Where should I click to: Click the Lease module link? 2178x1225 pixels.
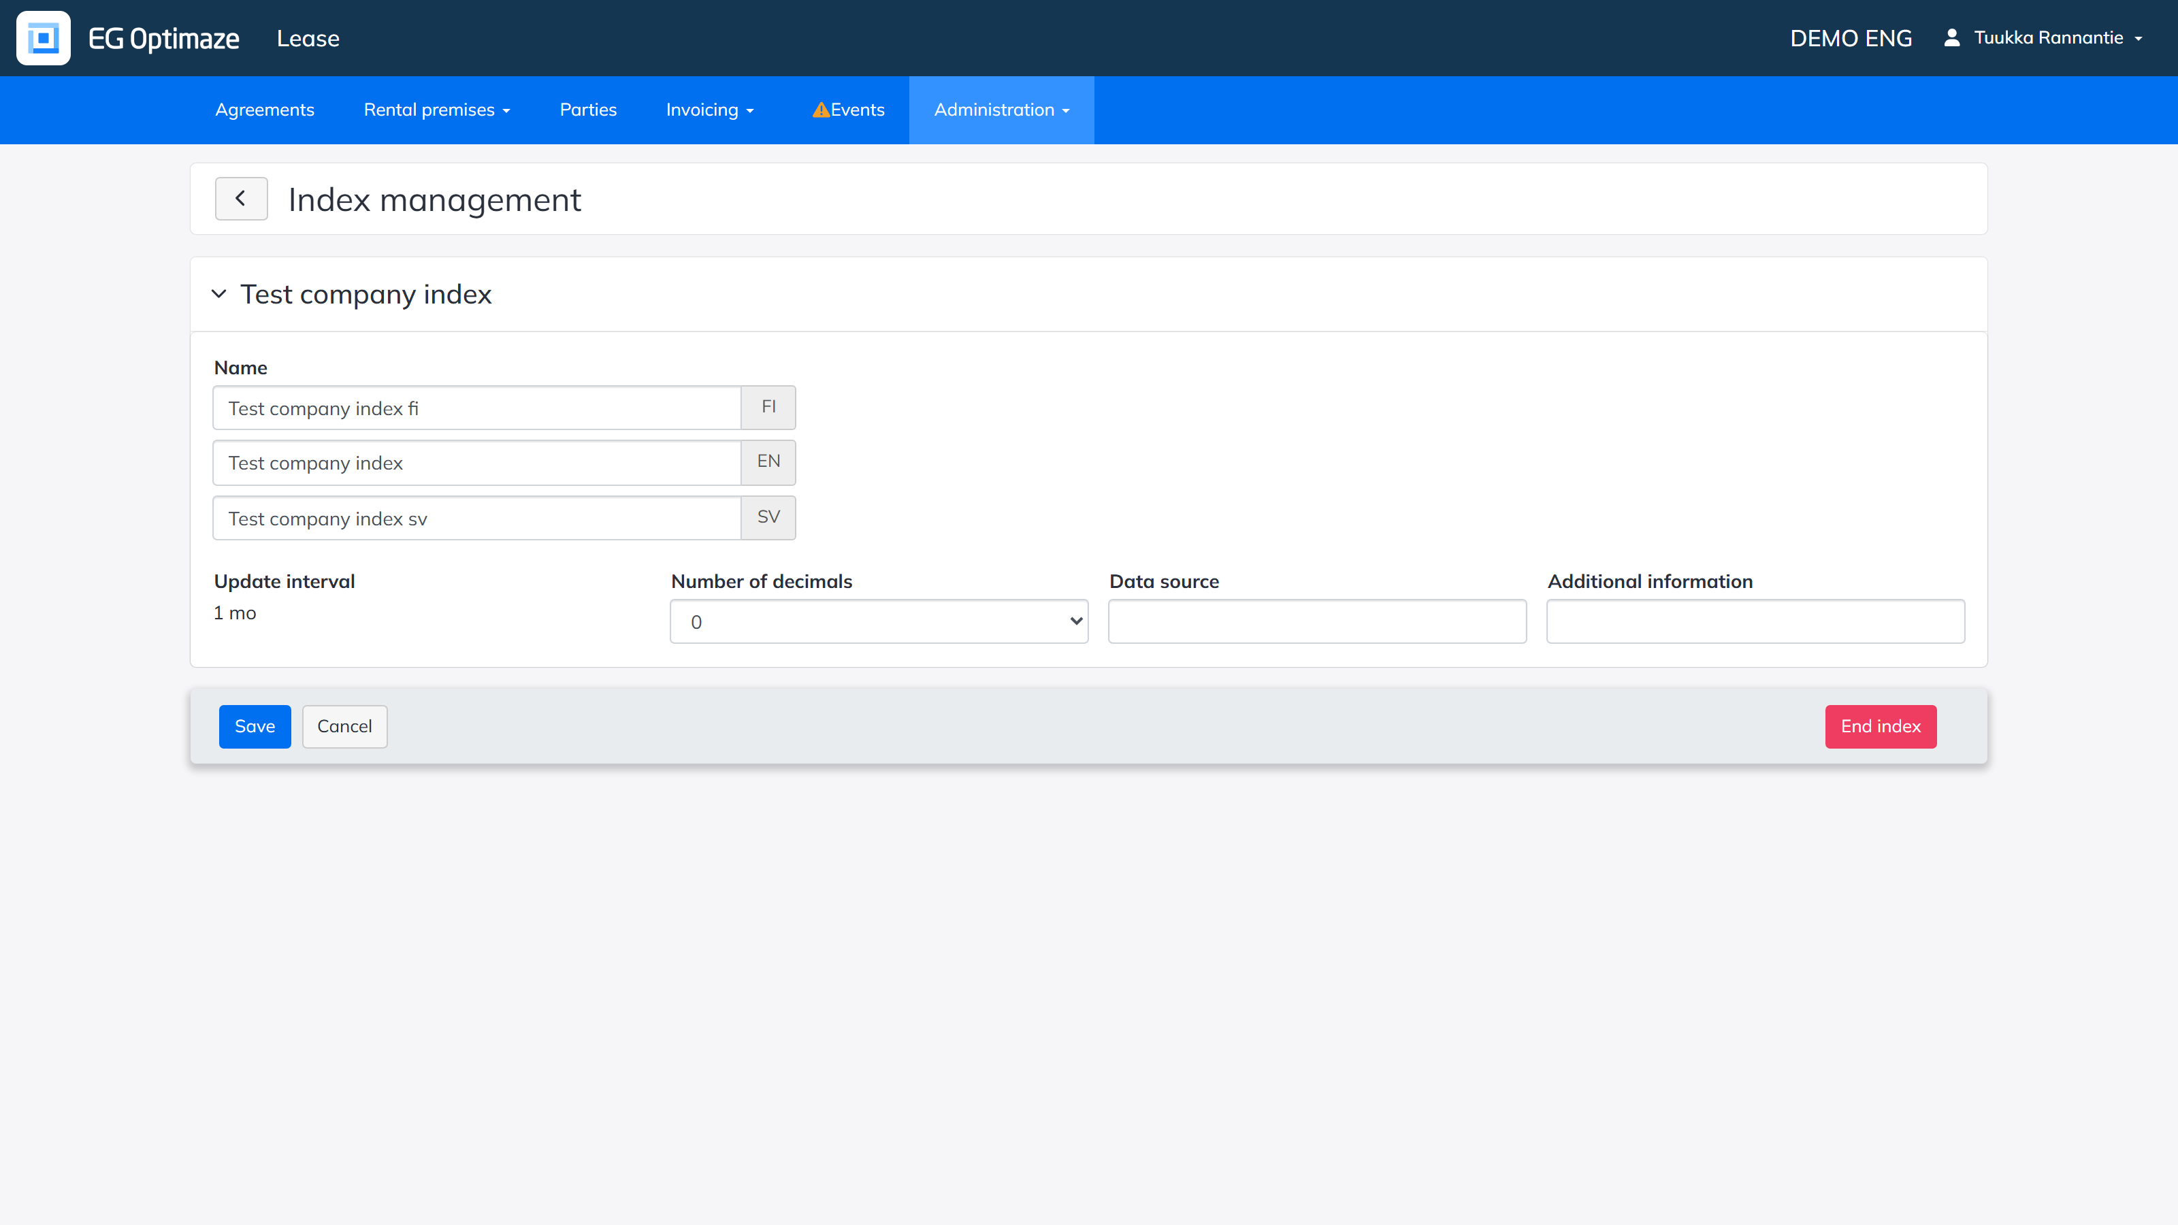coord(308,38)
